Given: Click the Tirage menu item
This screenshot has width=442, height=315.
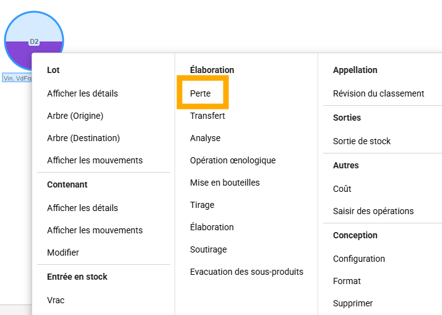Looking at the screenshot, I should pyautogui.click(x=202, y=205).
